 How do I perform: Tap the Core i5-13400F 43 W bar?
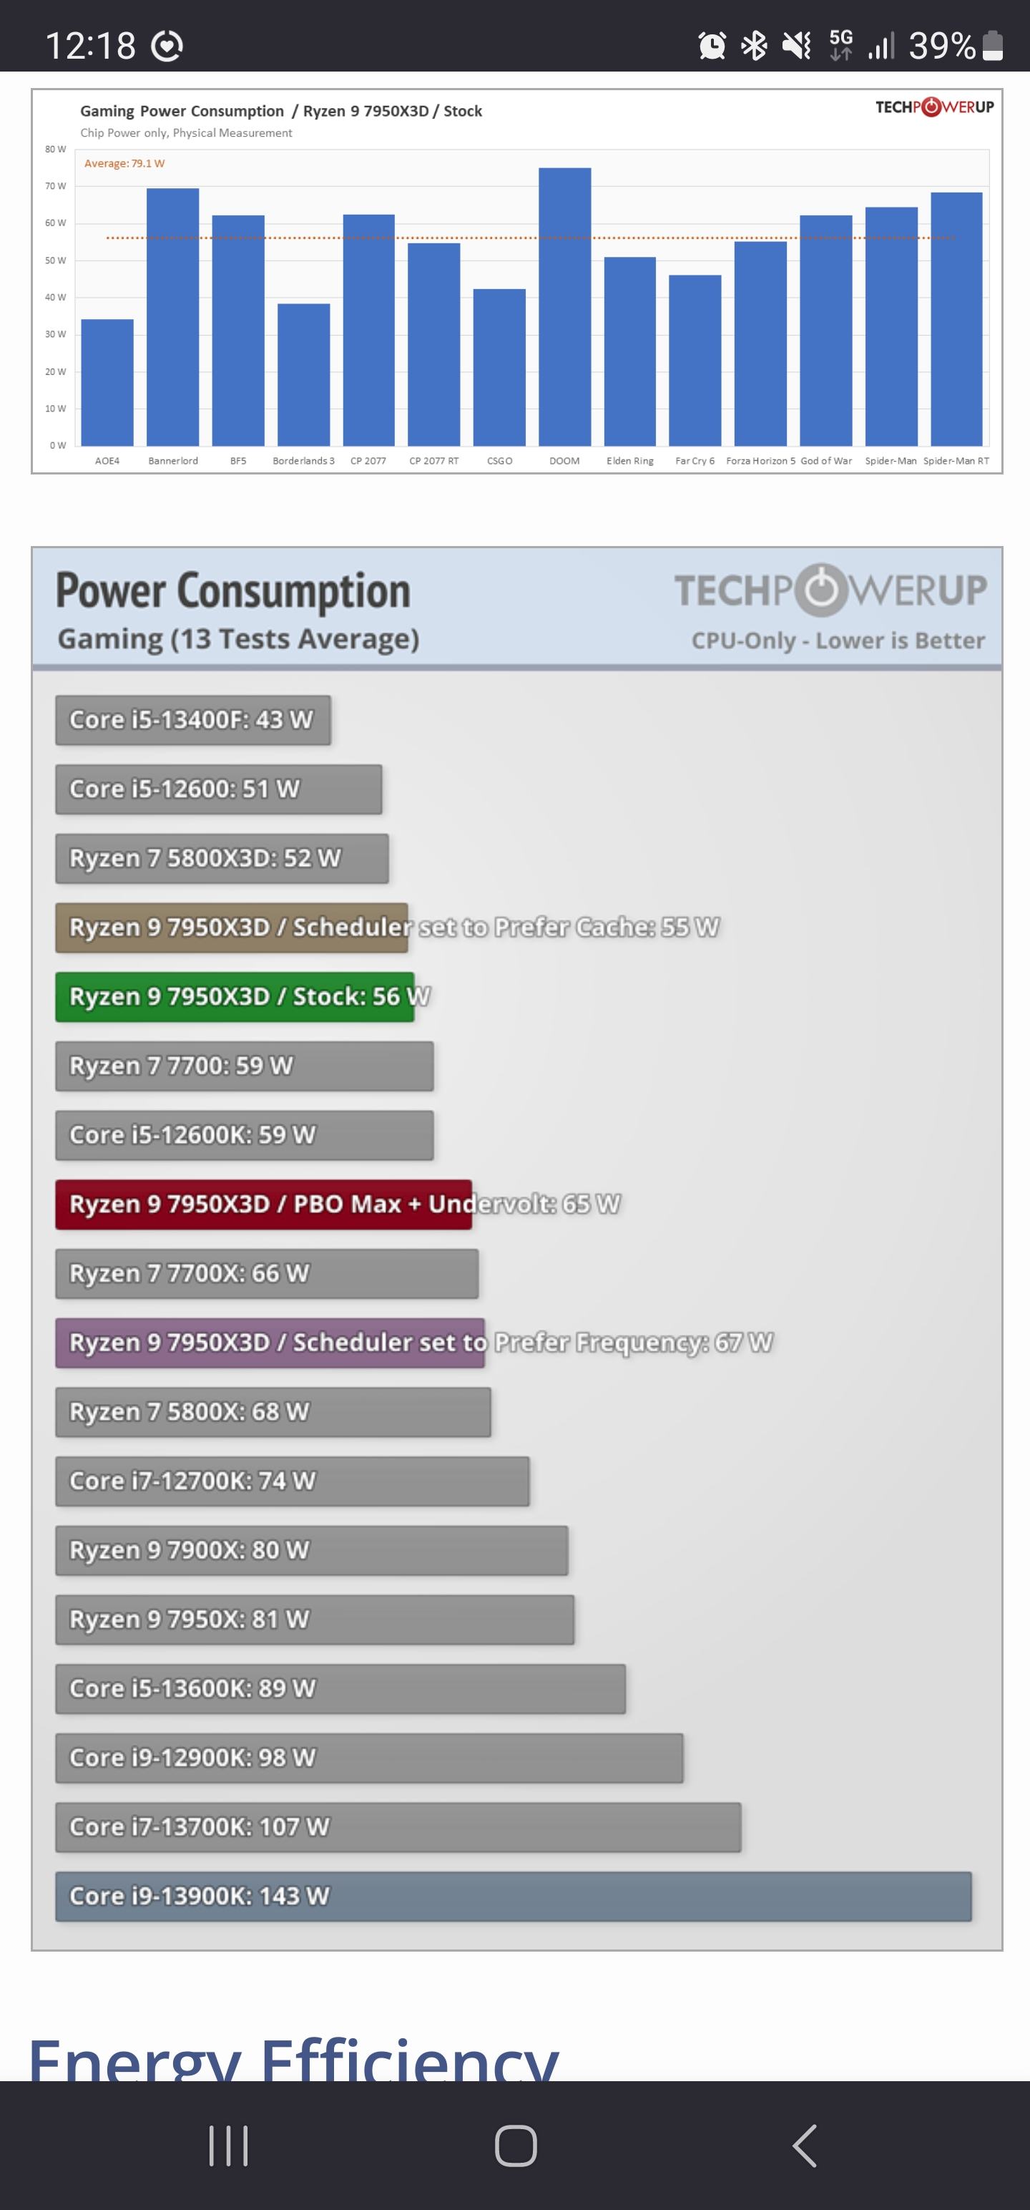click(x=193, y=719)
